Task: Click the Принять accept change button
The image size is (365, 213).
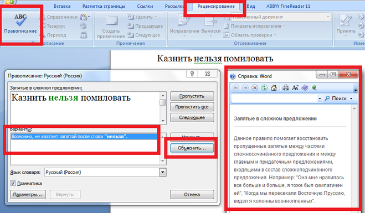Action: click(346, 25)
